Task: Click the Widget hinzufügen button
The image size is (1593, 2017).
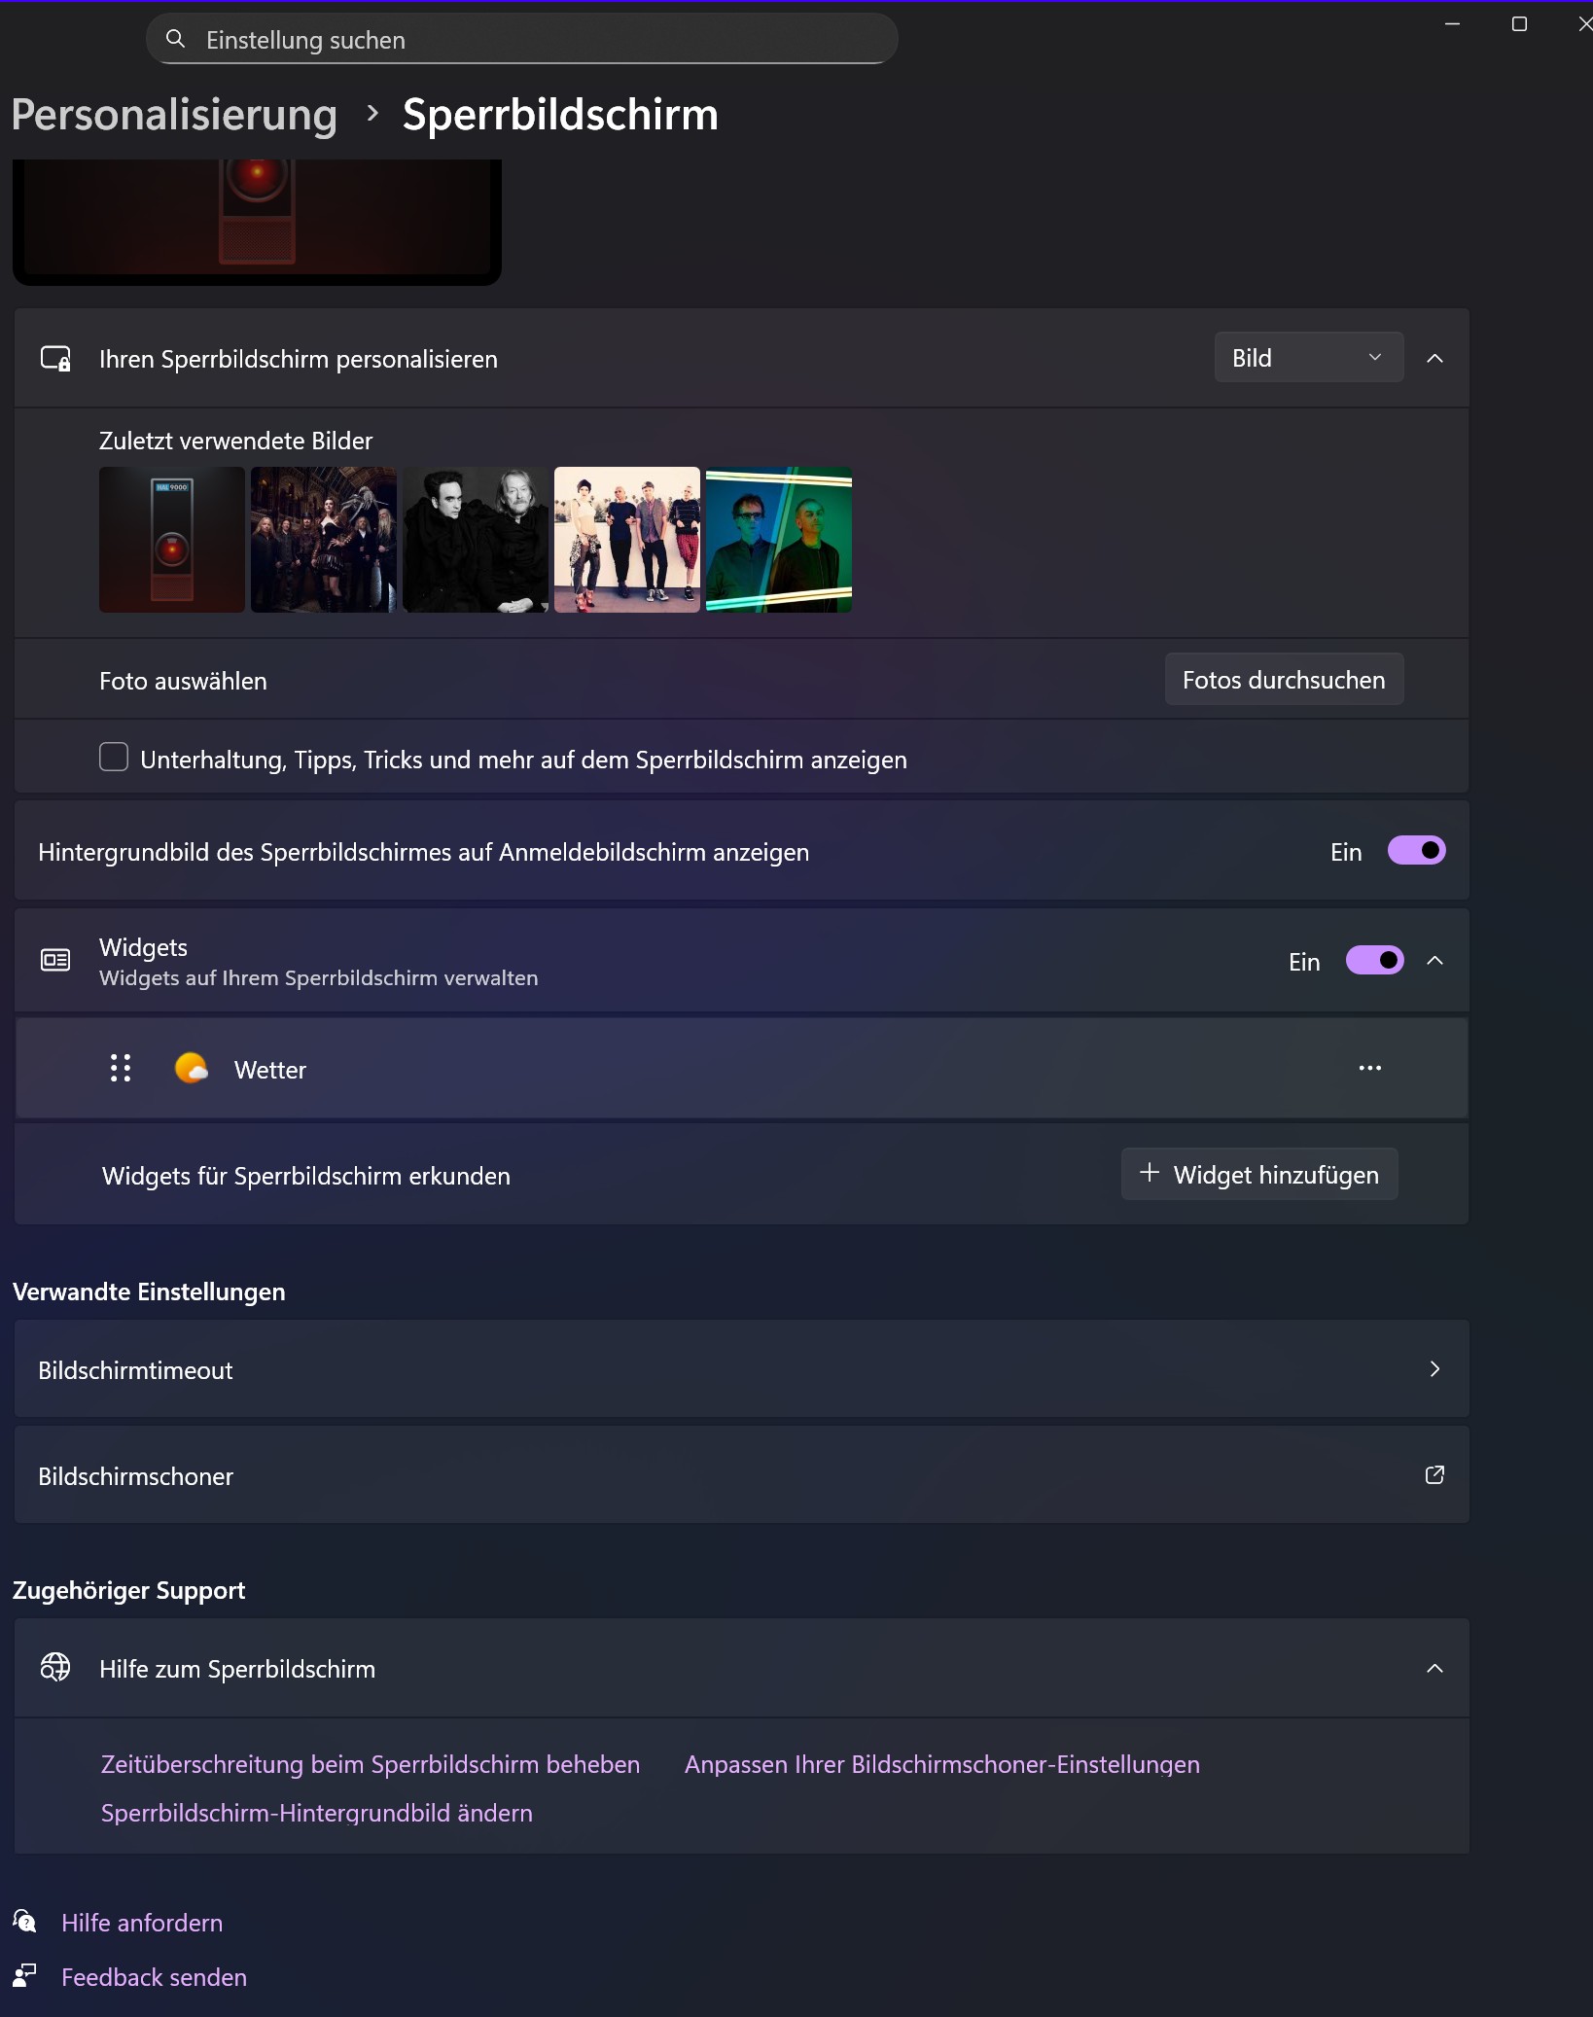Action: pyautogui.click(x=1258, y=1174)
